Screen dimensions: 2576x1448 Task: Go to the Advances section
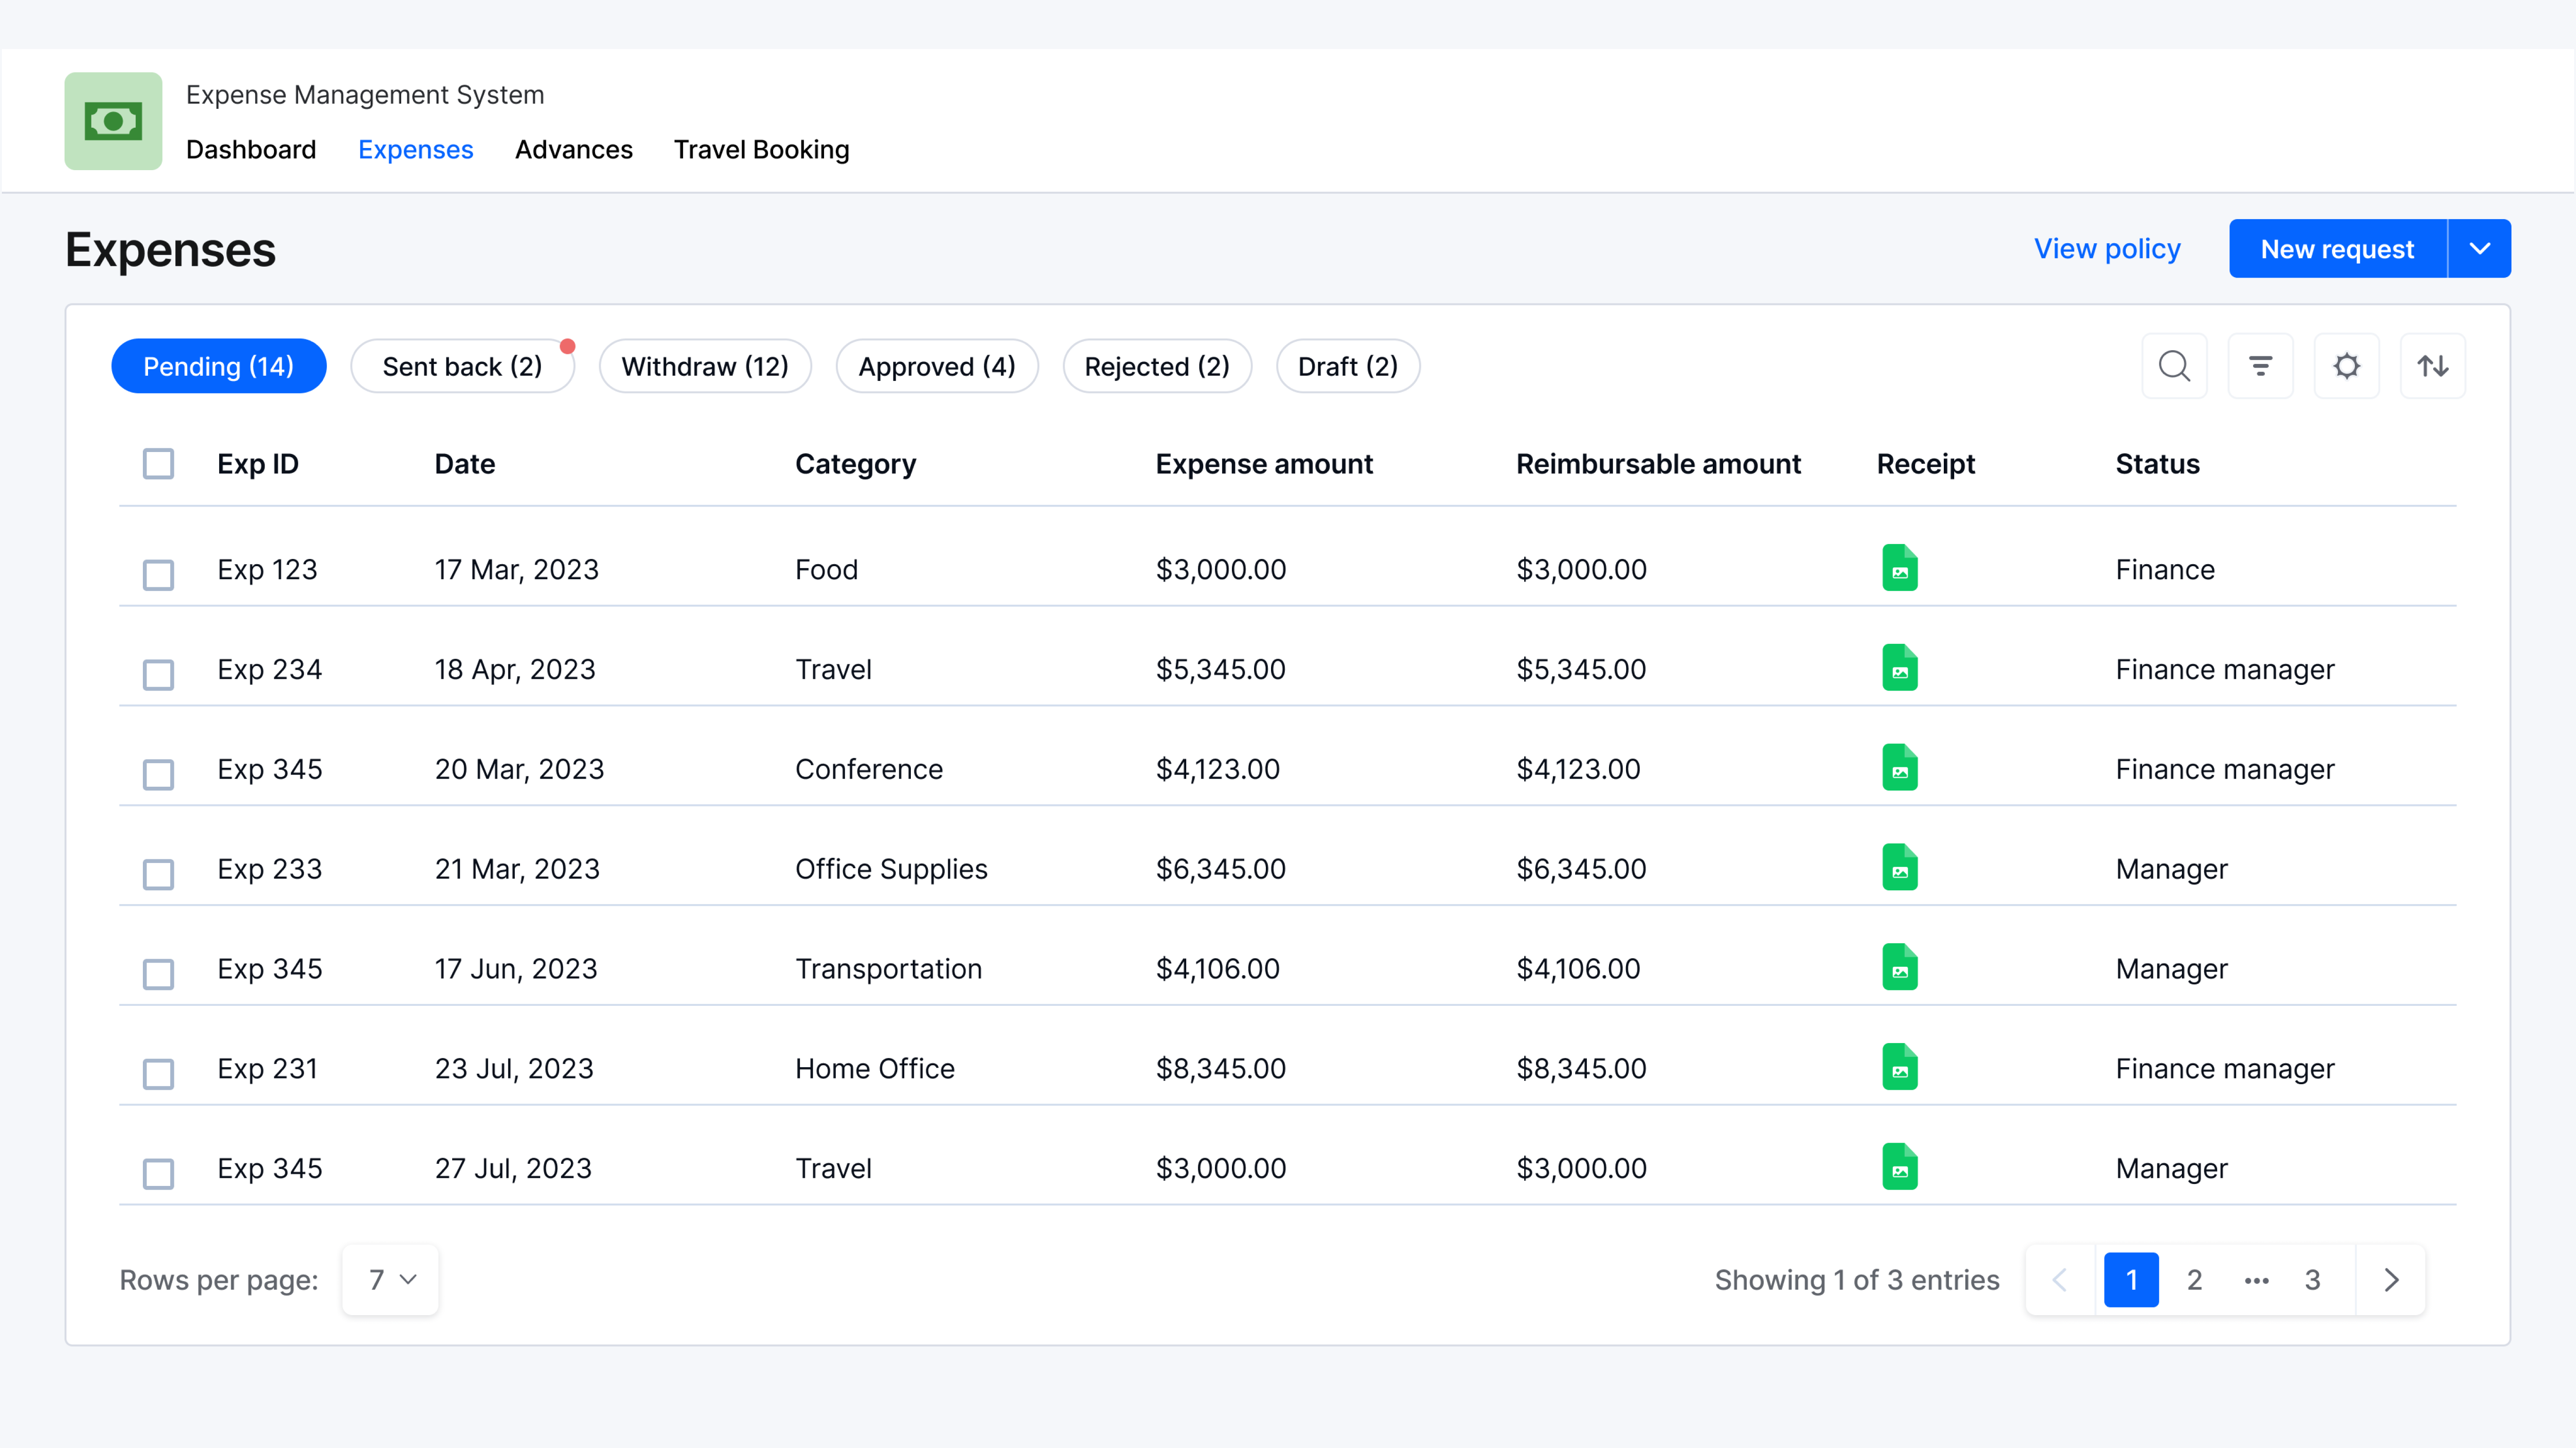tap(574, 150)
